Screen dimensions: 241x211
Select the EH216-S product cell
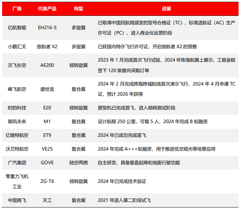coord(47,28)
